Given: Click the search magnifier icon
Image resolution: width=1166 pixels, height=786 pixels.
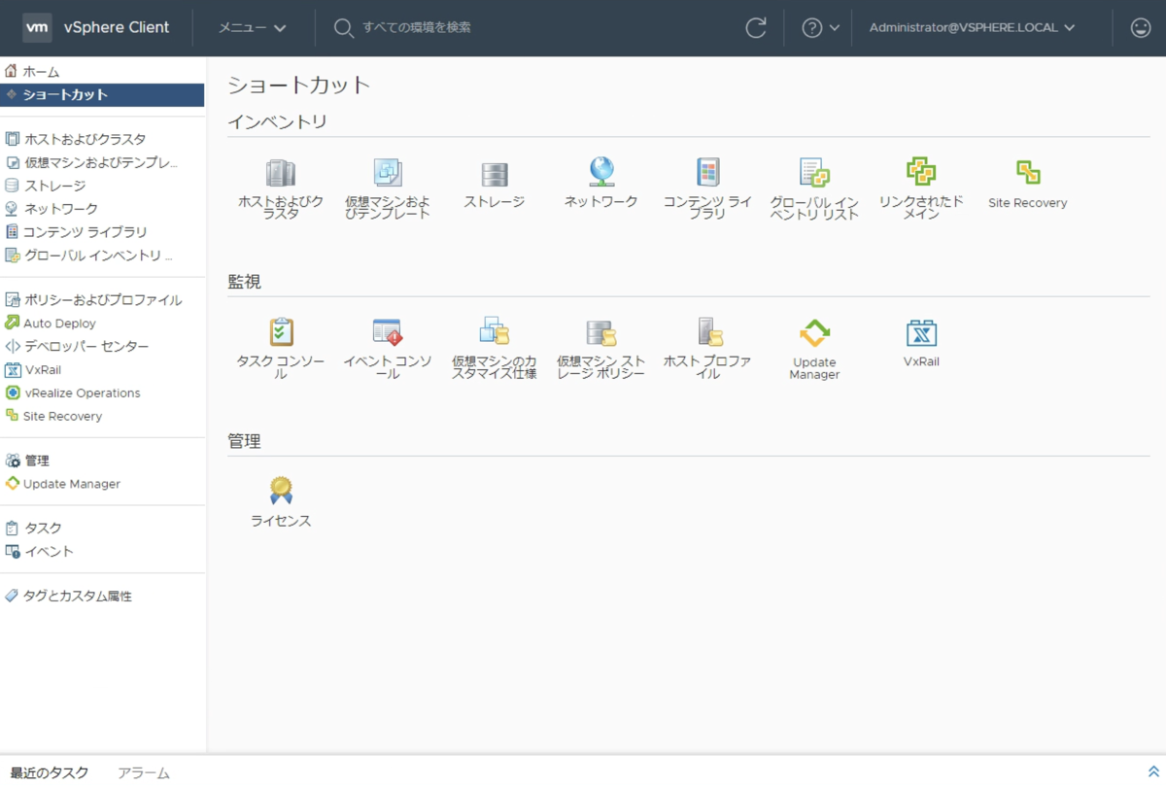Looking at the screenshot, I should tap(343, 28).
